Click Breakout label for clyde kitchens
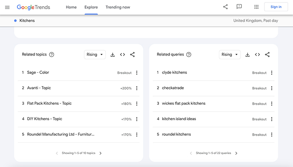Viewport: 293px width, 167px height. 260,73
